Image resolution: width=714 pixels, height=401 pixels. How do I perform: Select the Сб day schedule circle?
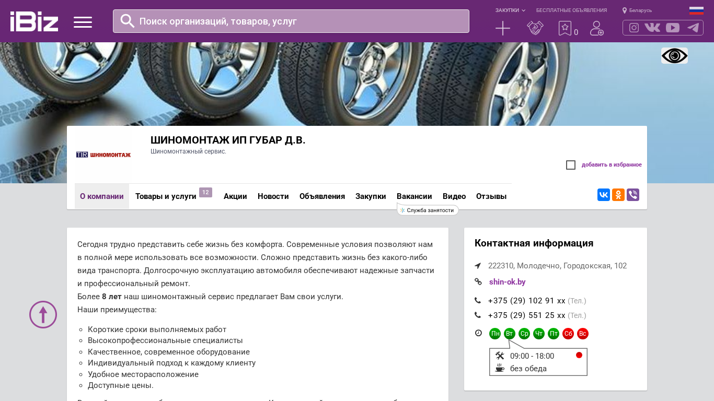(x=568, y=334)
